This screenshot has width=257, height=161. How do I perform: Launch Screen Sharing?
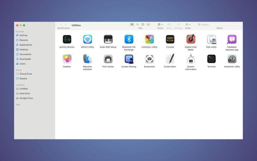[129, 59]
